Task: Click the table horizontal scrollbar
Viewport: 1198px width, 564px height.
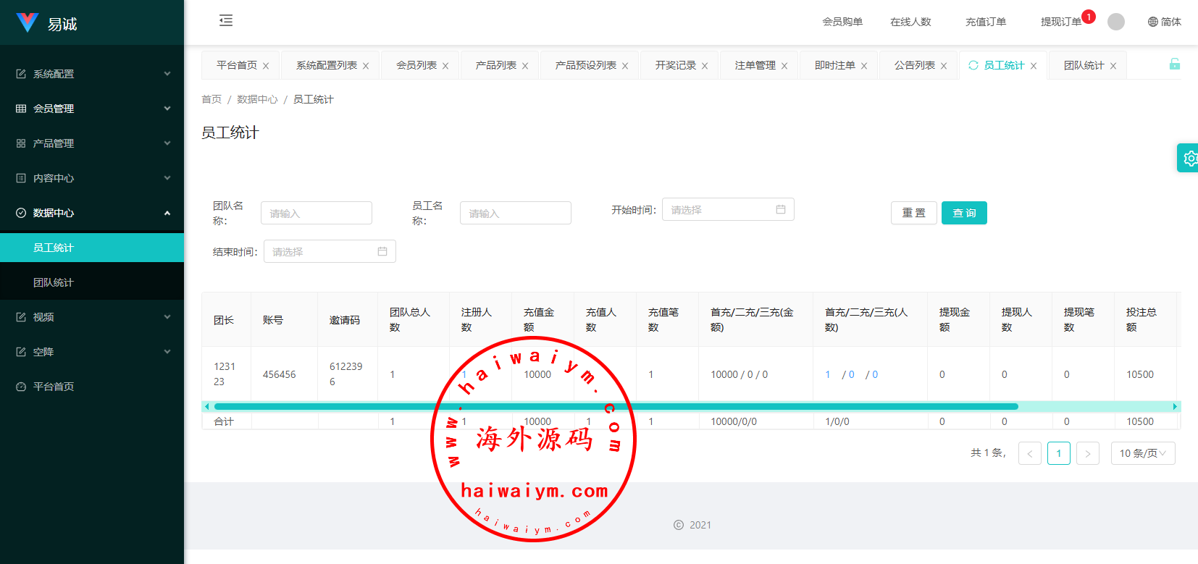Action: (x=616, y=407)
